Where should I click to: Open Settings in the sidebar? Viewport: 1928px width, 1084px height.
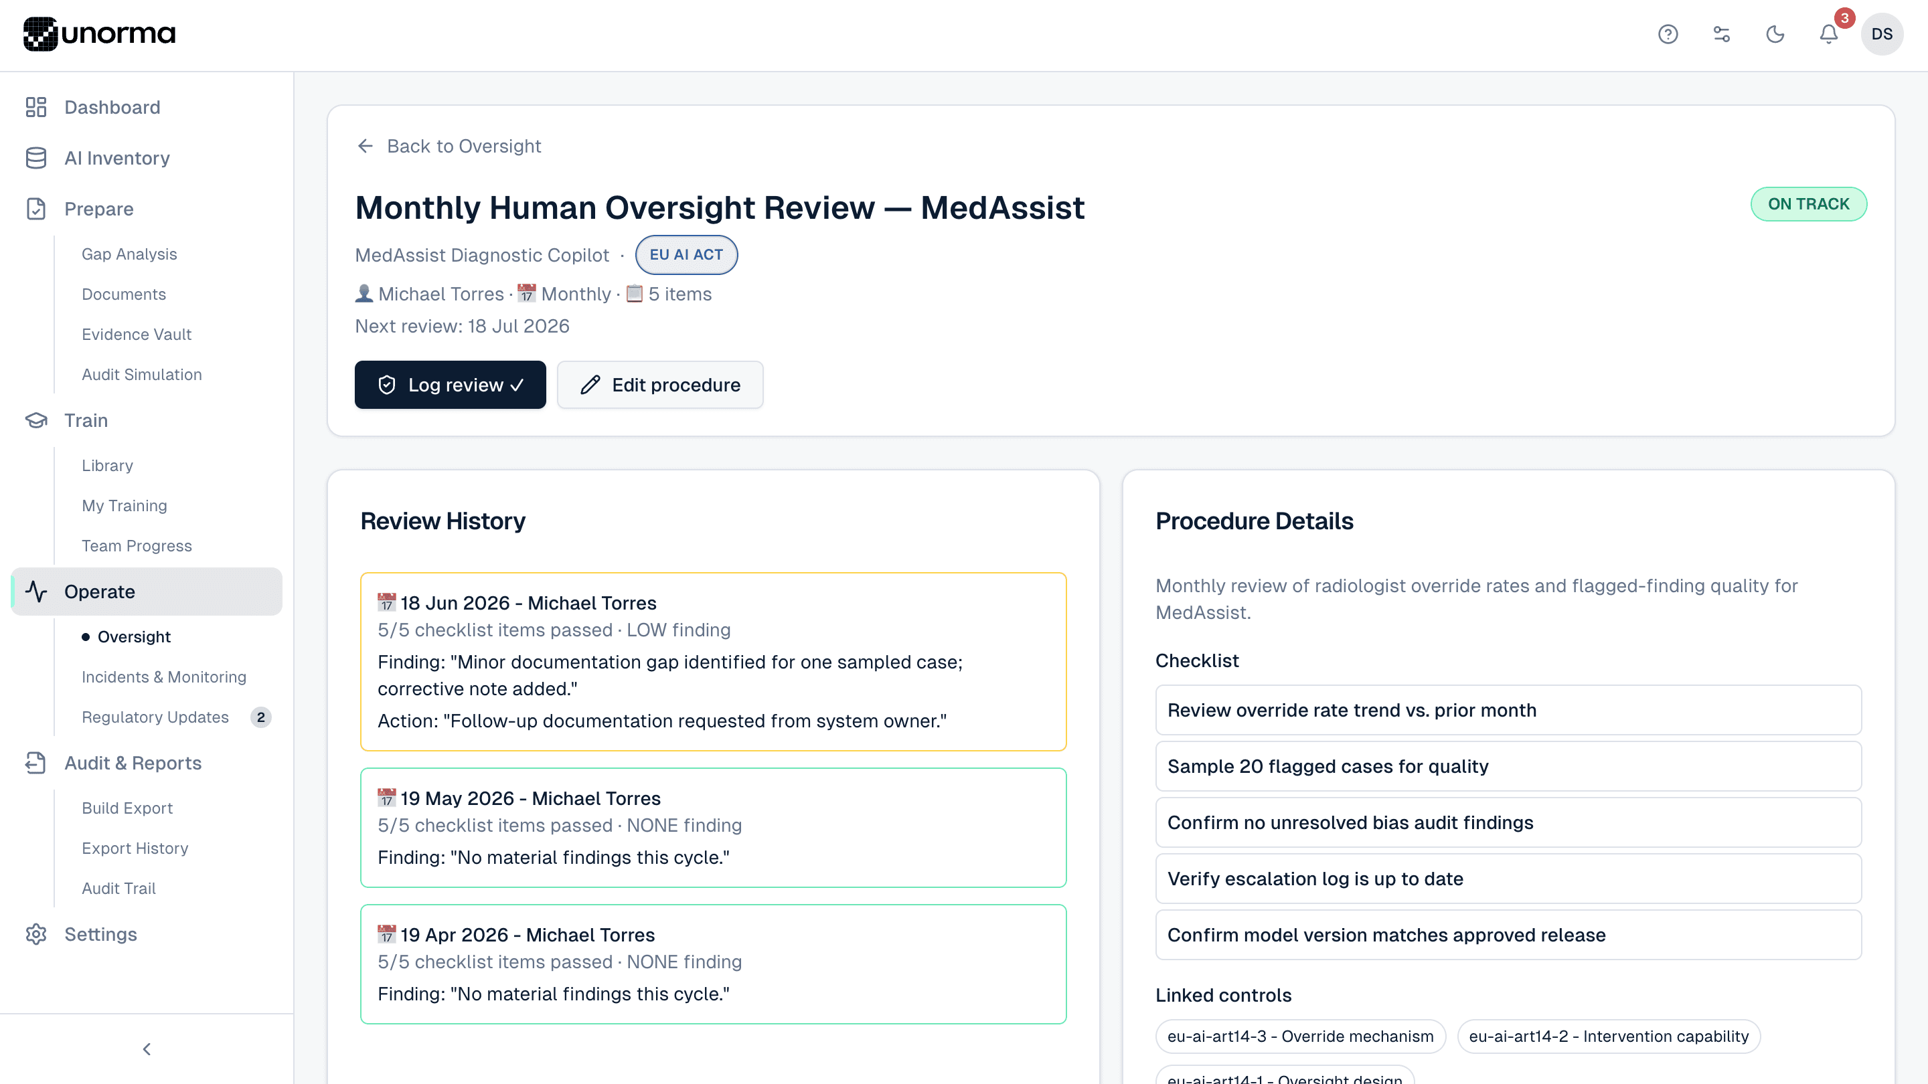click(100, 934)
